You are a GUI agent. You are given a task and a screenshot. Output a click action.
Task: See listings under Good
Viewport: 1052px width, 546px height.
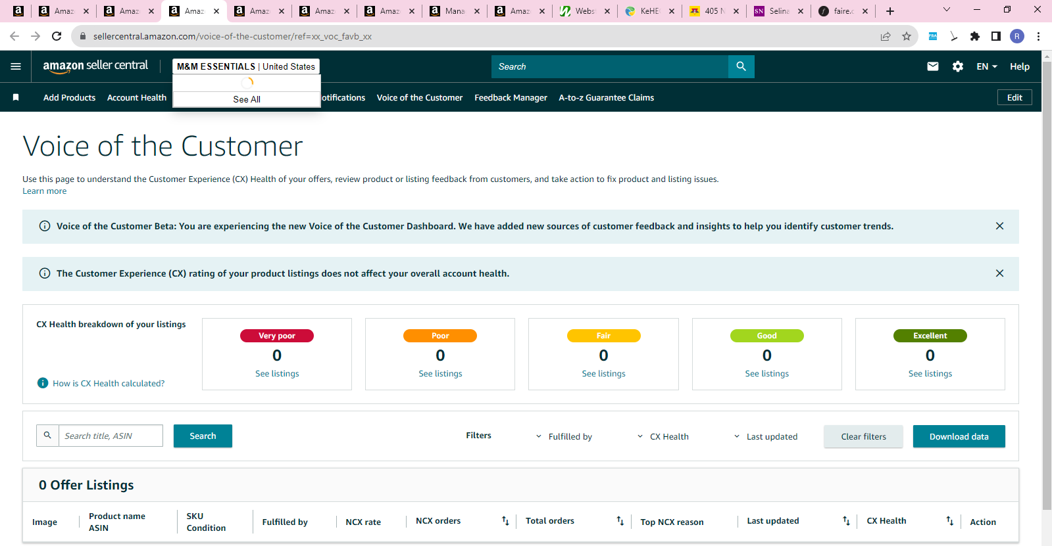point(766,373)
